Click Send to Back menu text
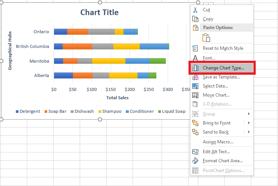Viewport: 278px width, 186px height. (x=216, y=132)
